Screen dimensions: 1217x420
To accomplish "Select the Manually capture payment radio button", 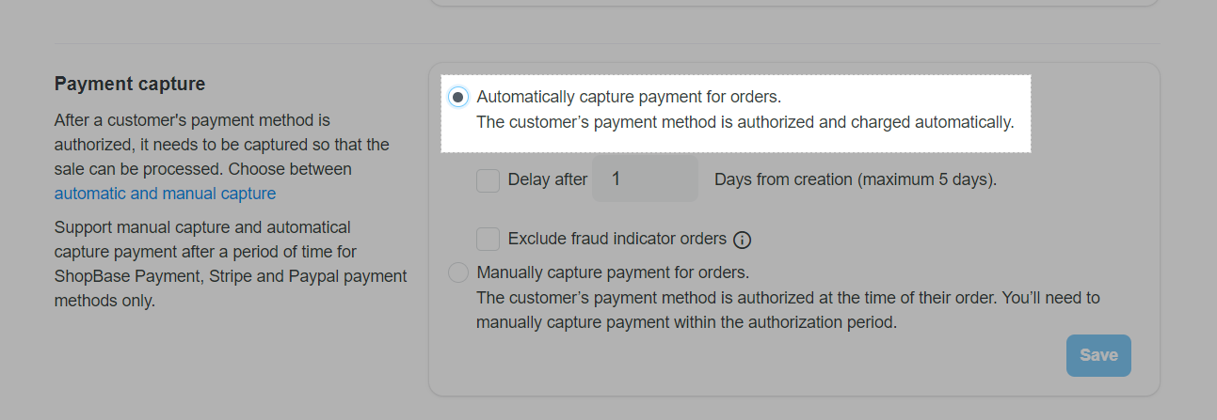I will click(x=458, y=273).
